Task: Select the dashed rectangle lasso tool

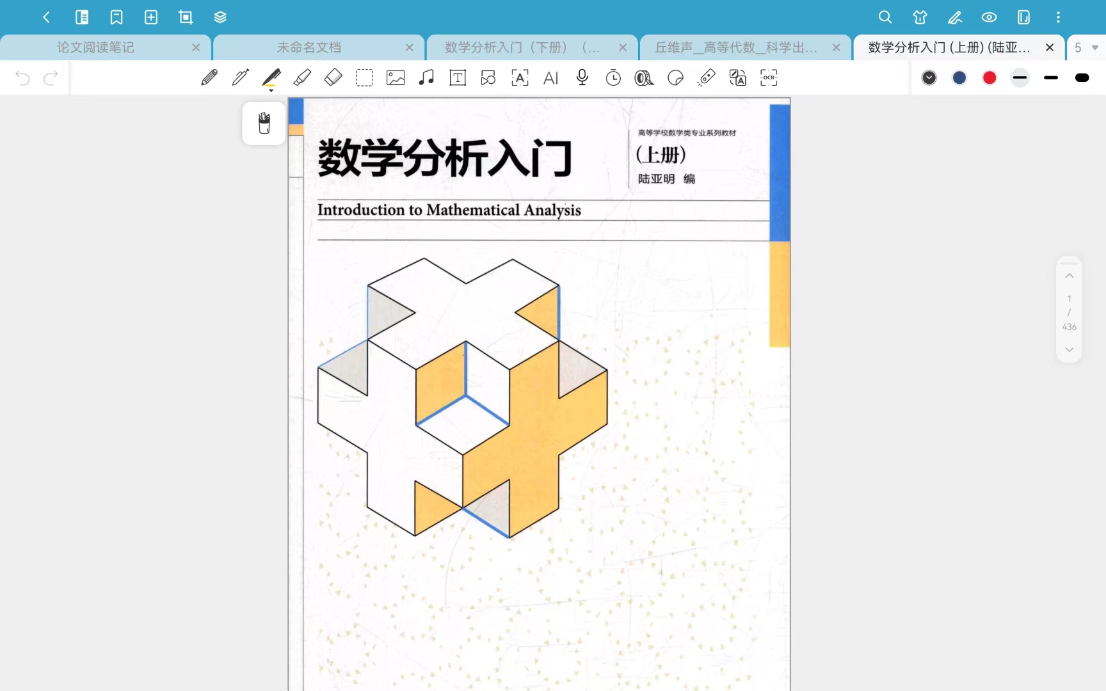Action: tap(364, 77)
